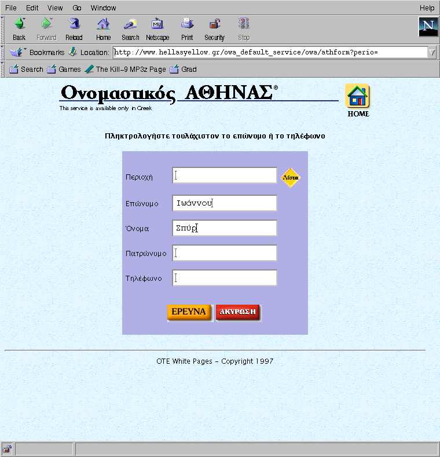The height and width of the screenshot is (457, 440).
Task: Click the status bar security lock icon
Action: [x=7, y=449]
